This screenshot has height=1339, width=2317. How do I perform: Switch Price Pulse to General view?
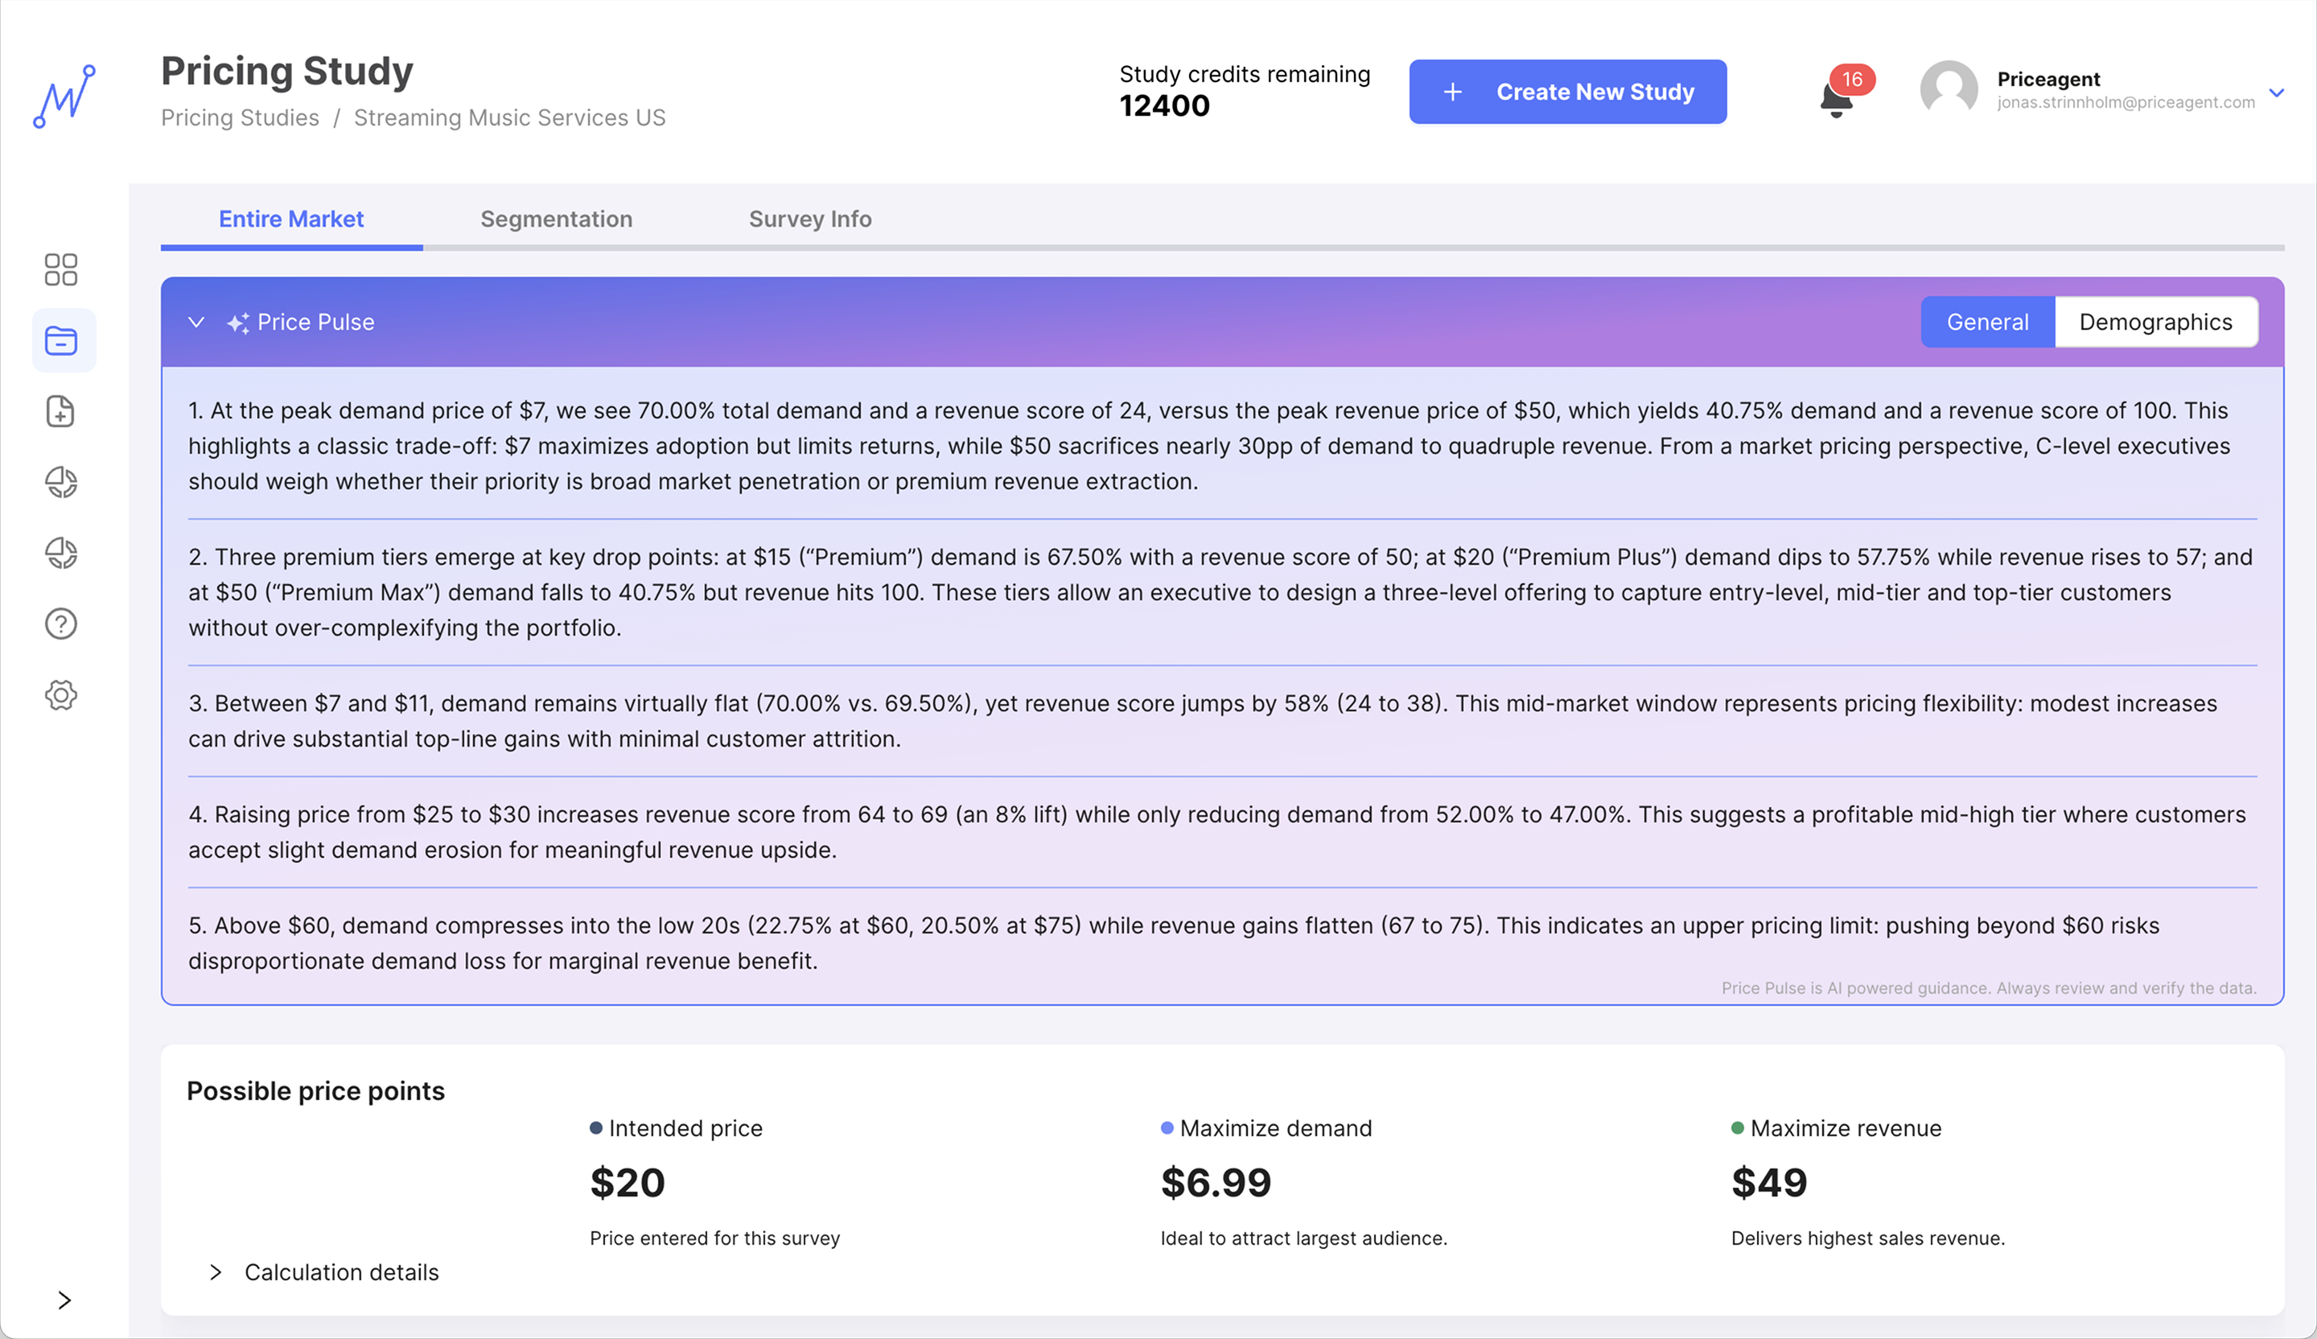(1987, 322)
